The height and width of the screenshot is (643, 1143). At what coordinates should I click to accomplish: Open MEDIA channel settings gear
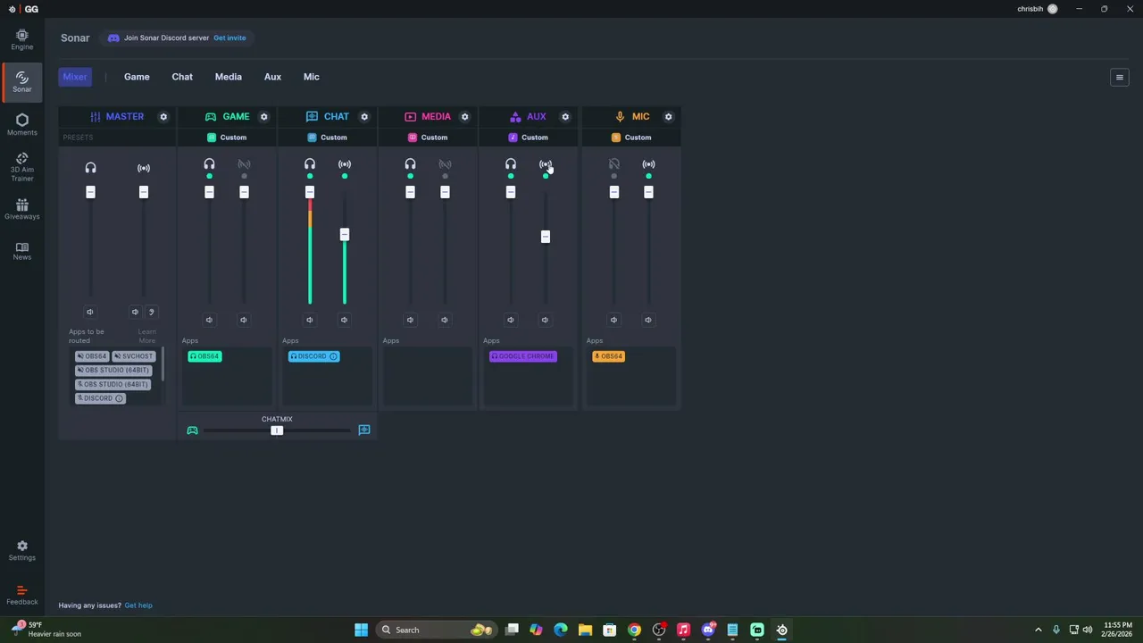coord(464,117)
